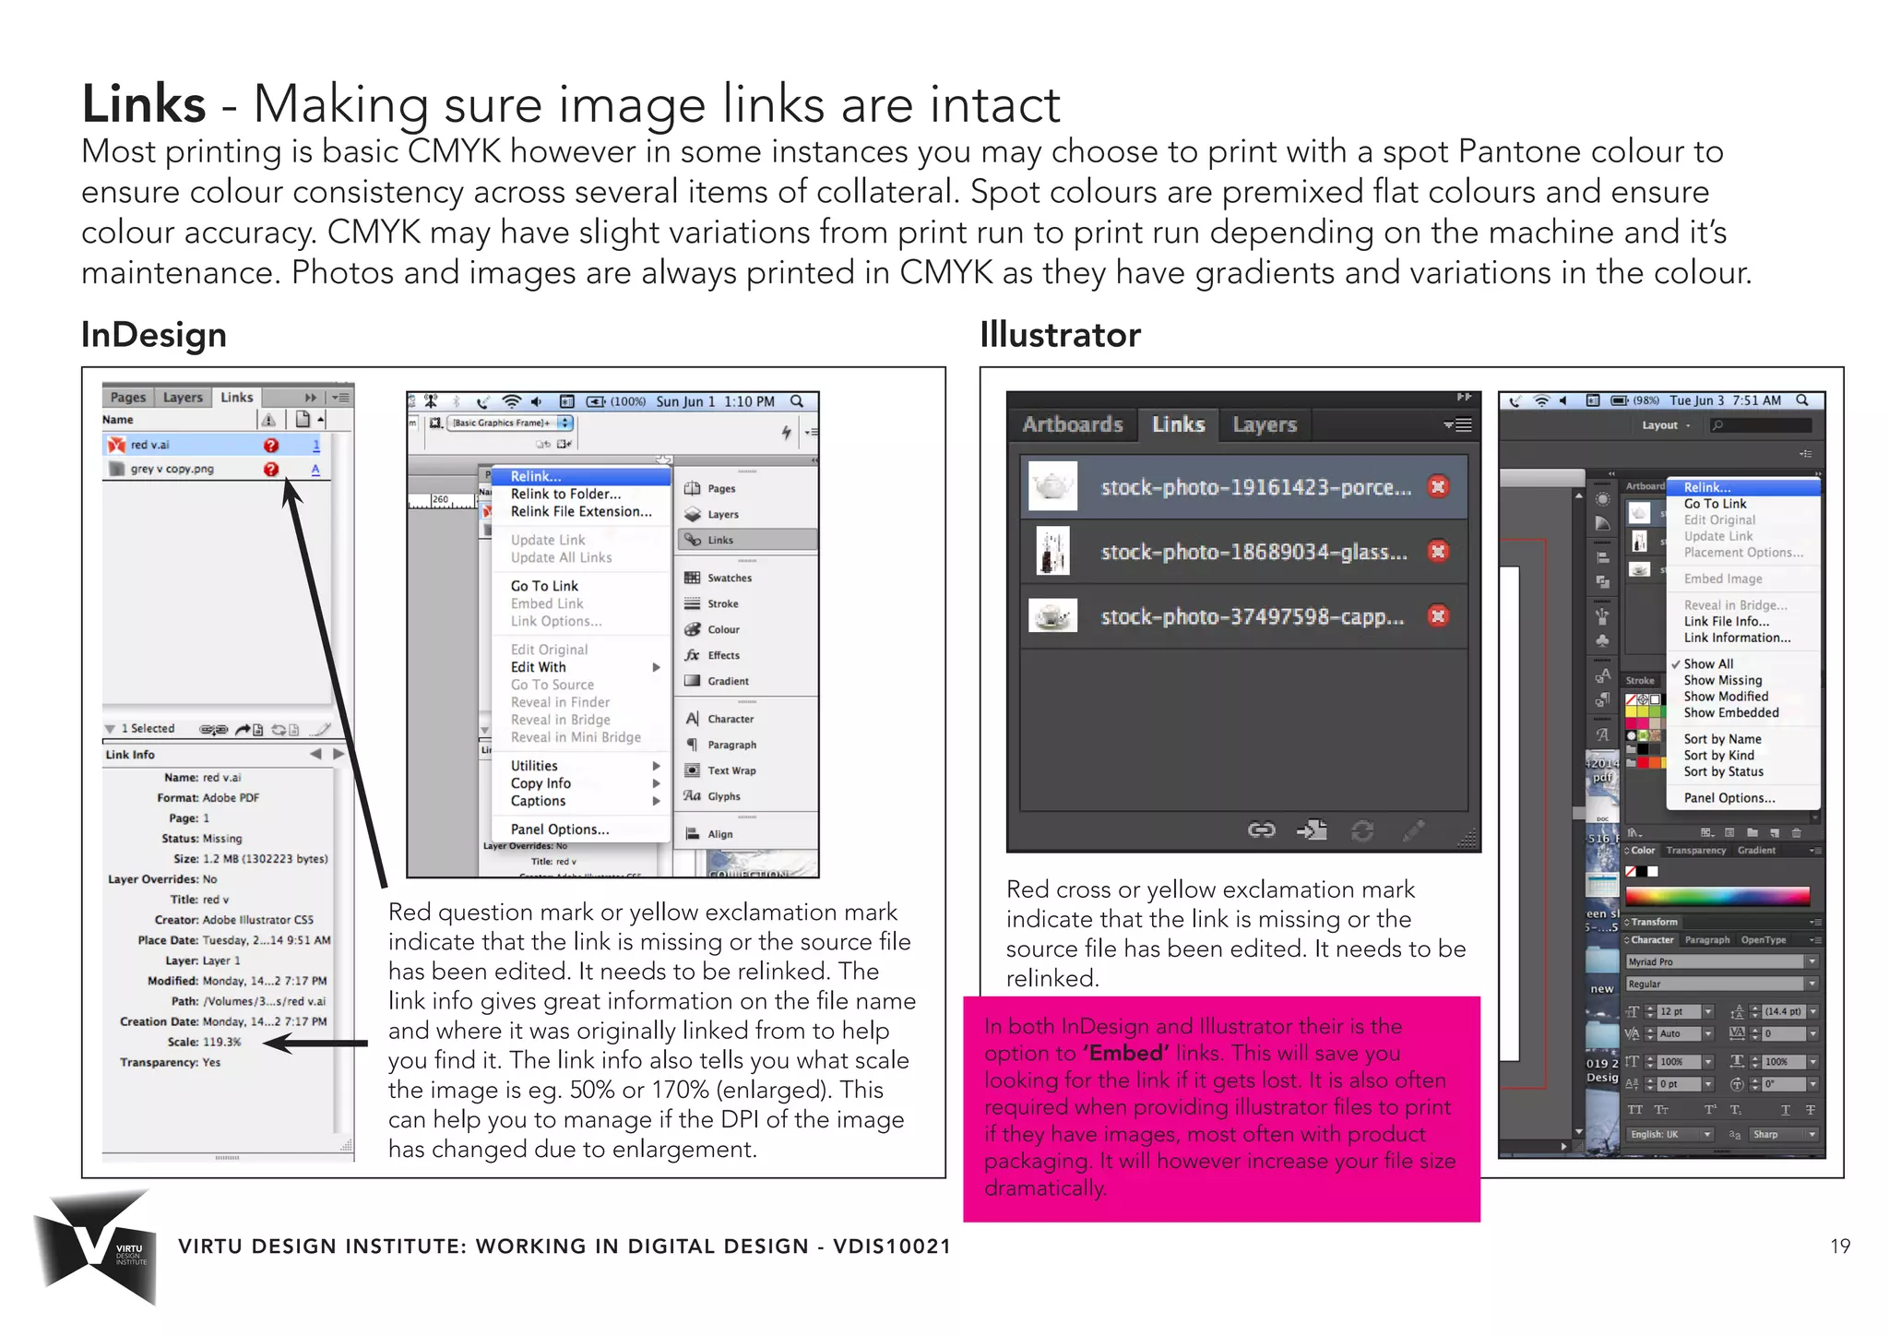
Task: Expand the Captions submenu
Action: [583, 801]
